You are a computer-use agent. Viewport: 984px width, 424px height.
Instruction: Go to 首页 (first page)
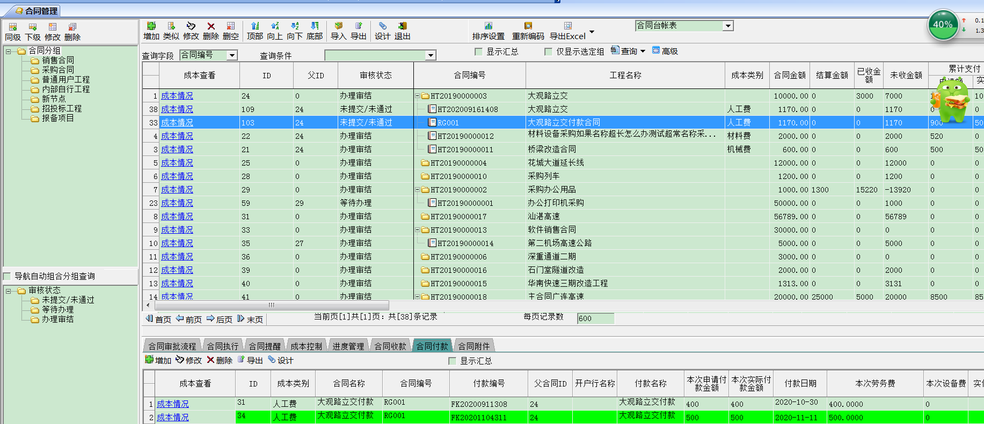158,319
